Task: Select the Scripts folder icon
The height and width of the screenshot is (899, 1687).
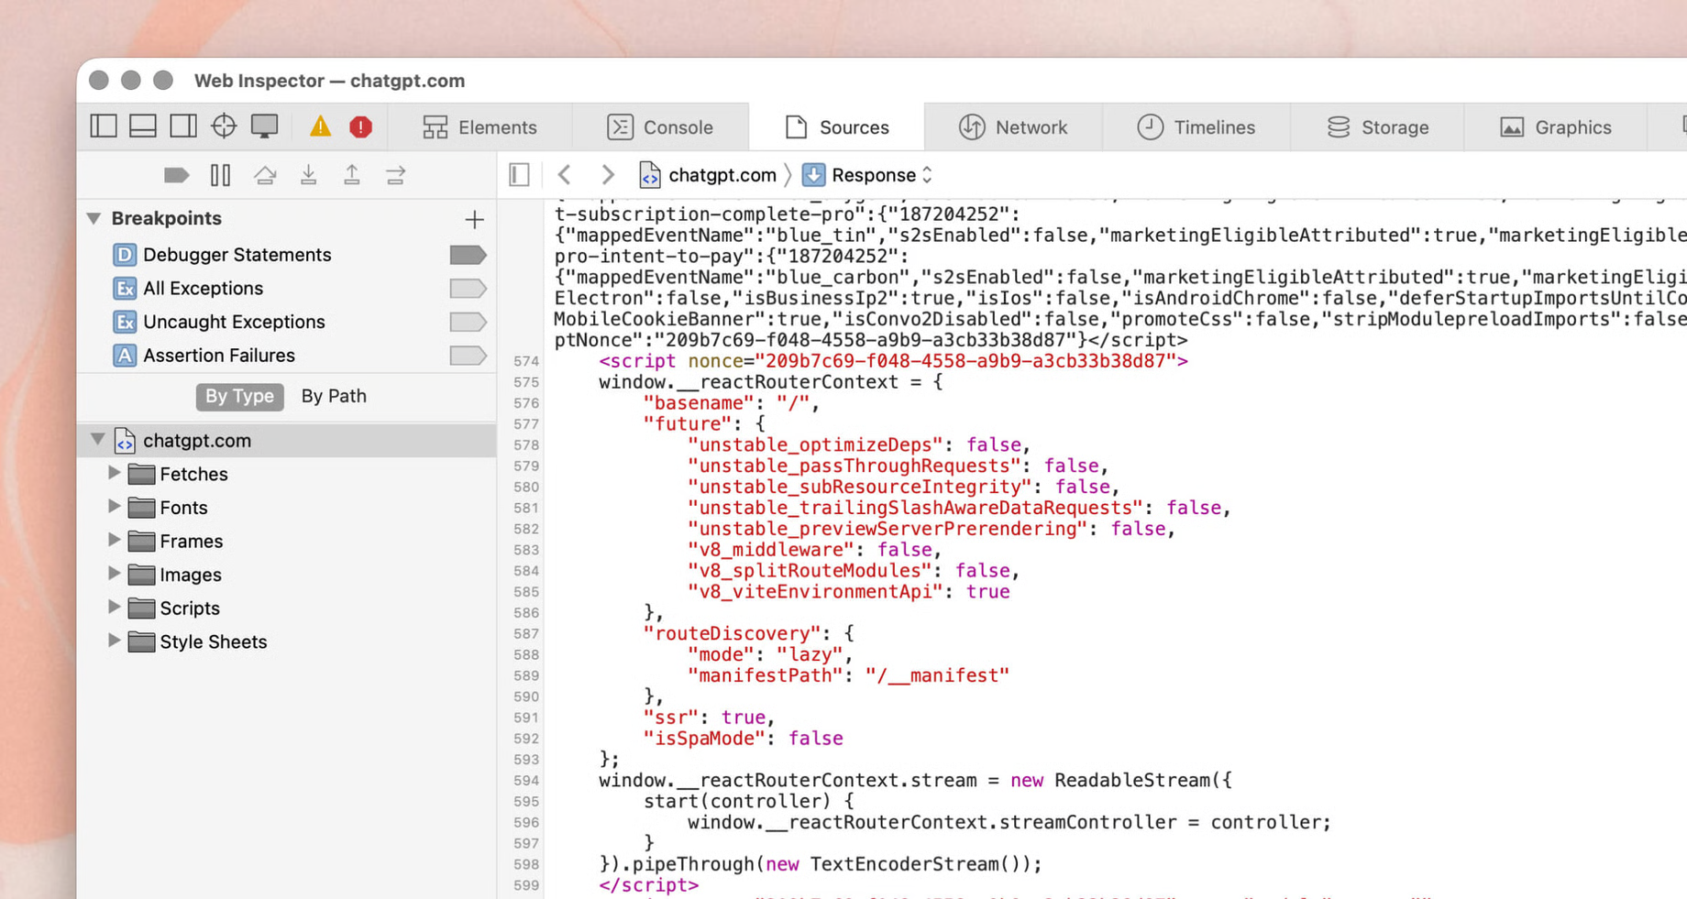Action: (141, 608)
